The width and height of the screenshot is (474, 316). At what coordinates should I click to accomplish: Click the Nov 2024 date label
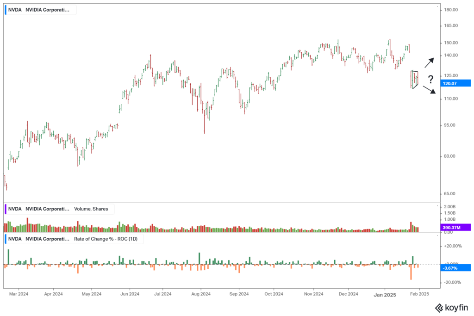point(314,294)
